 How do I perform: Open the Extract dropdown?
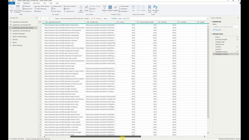coord(93,9)
